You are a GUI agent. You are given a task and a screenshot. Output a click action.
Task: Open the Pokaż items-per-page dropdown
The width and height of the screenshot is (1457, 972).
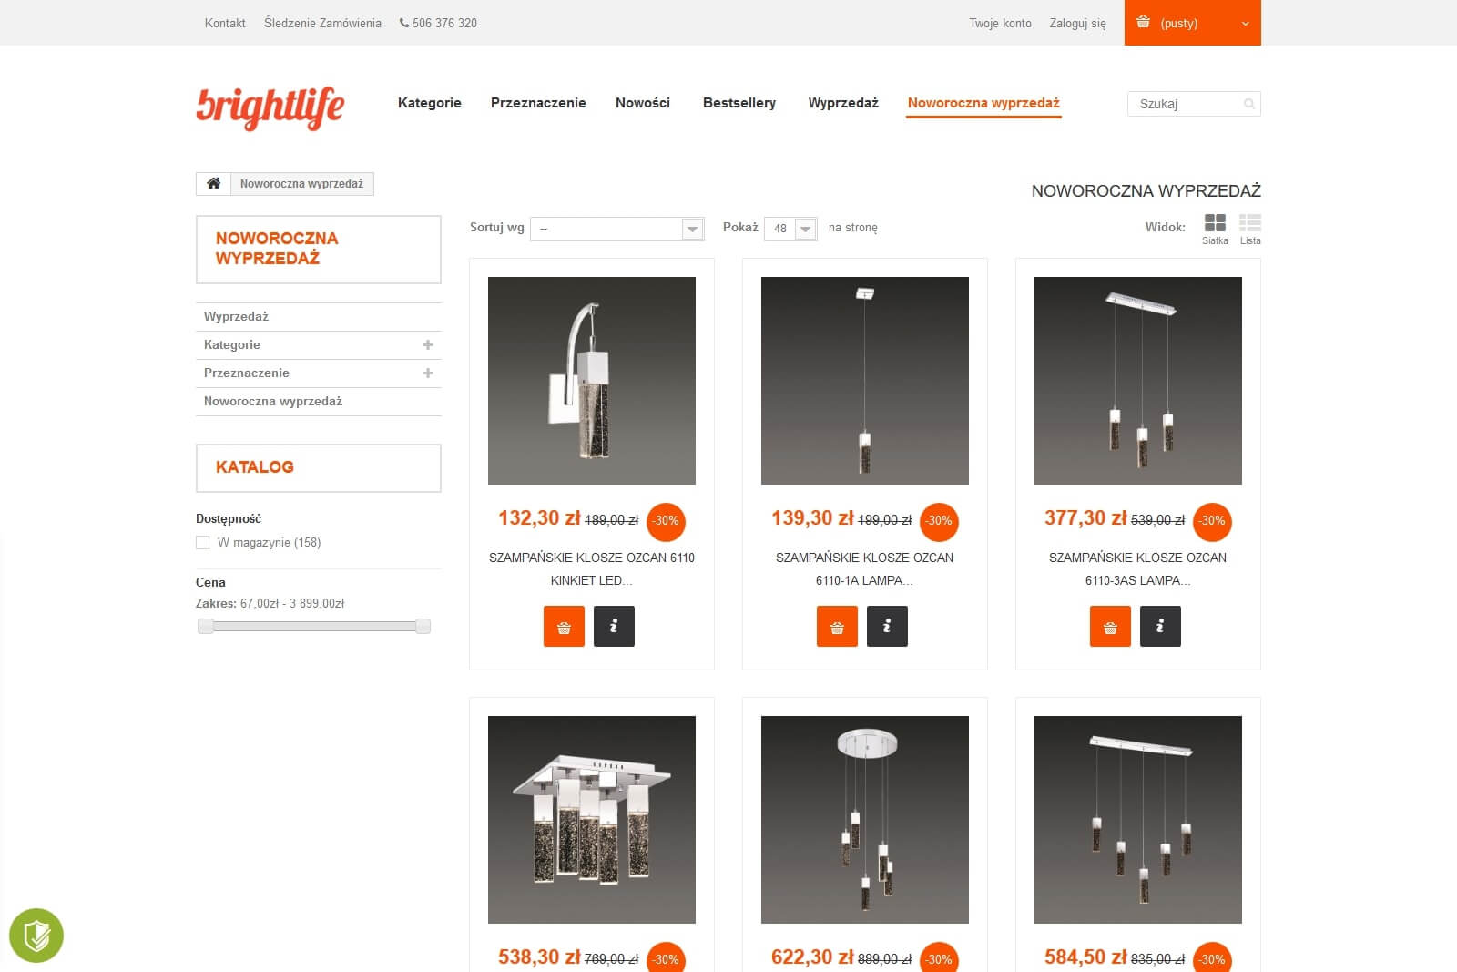point(790,229)
